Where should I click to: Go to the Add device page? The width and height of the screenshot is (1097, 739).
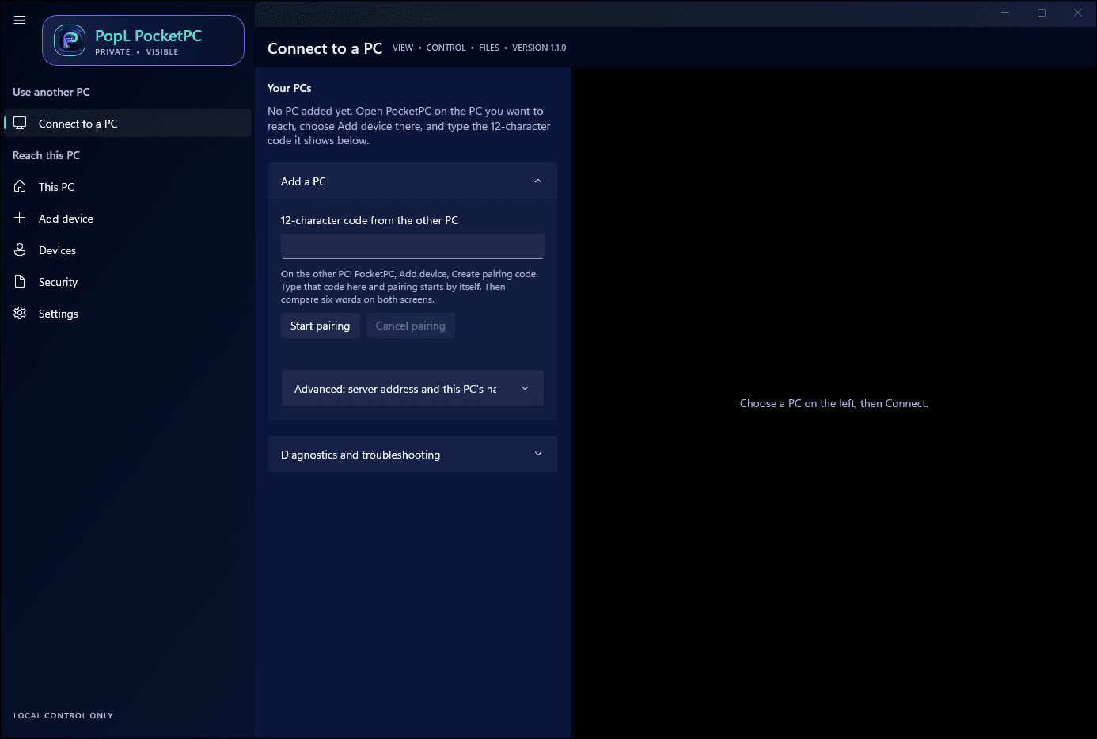127,219
